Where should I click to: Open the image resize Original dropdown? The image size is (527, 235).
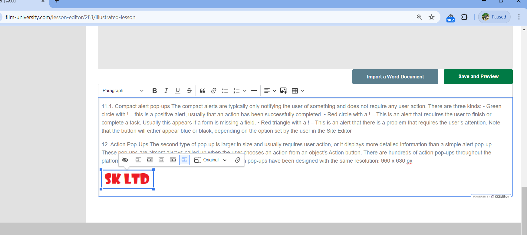click(211, 160)
